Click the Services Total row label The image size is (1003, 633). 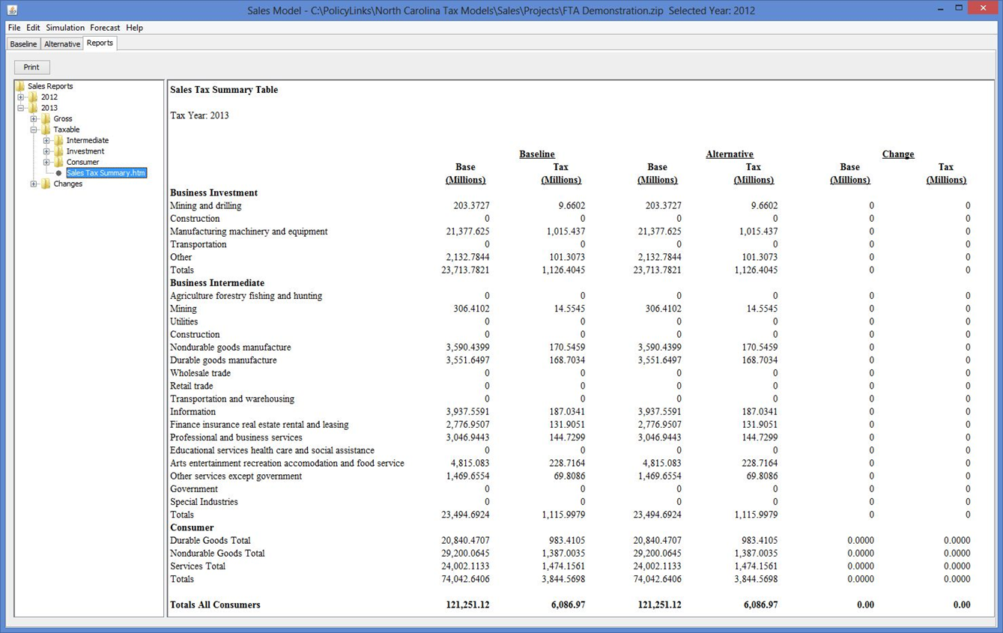(x=198, y=566)
